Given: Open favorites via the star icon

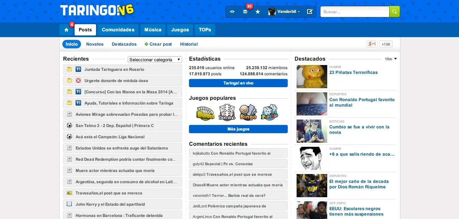Looking at the screenshot, I should tap(258, 11).
